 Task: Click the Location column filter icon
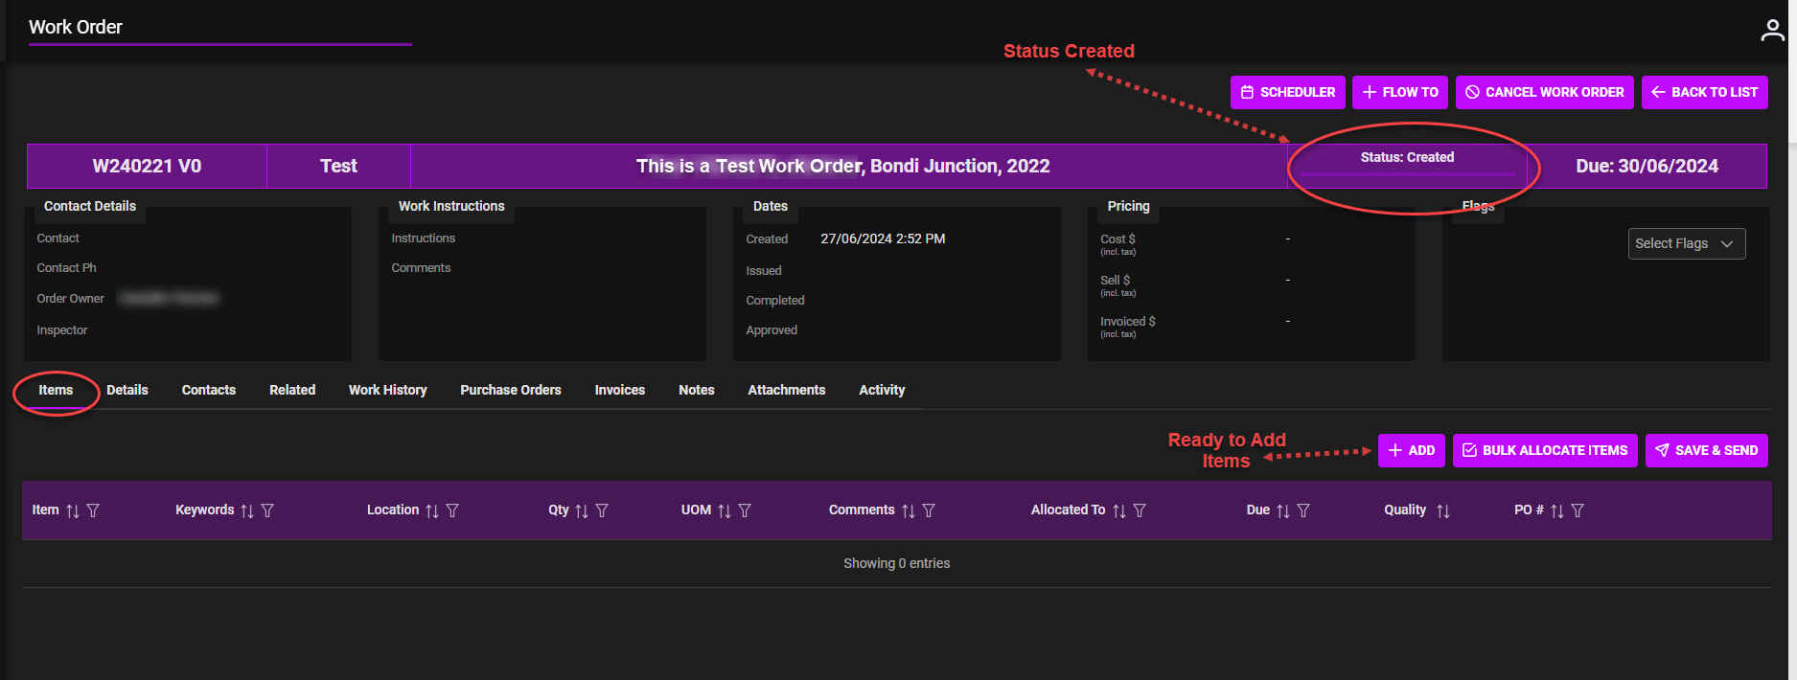tap(452, 511)
